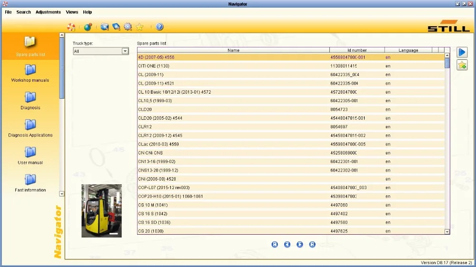The width and height of the screenshot is (476, 267).
Task: Click the blue play arrow button
Action: 462,52
